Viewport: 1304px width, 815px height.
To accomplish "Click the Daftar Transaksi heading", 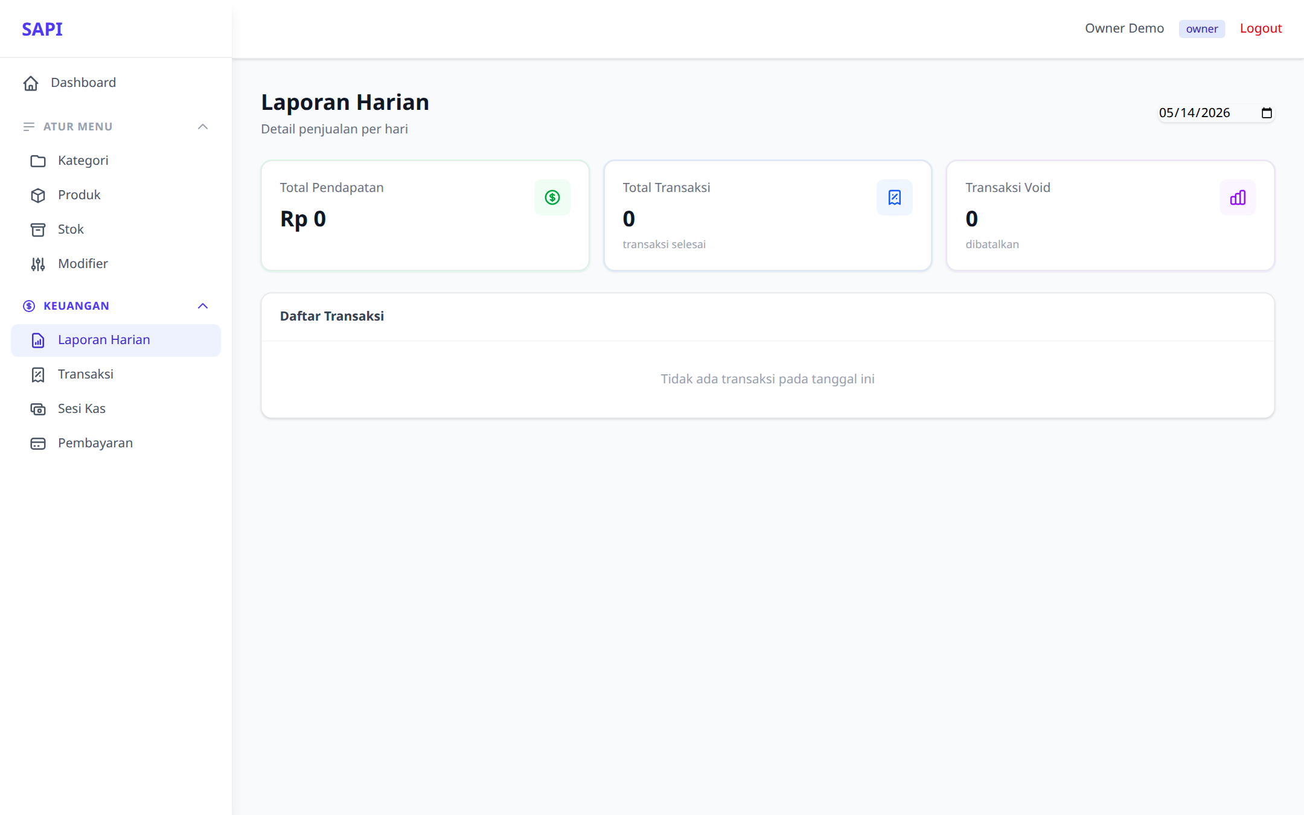I will pos(332,316).
